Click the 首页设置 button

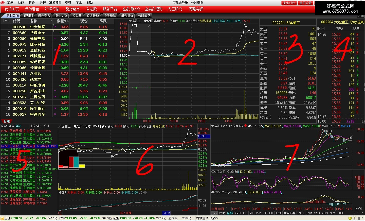tap(305, 3)
